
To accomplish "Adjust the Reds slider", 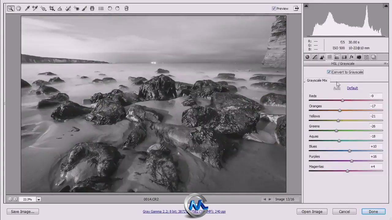I will point(342,100).
